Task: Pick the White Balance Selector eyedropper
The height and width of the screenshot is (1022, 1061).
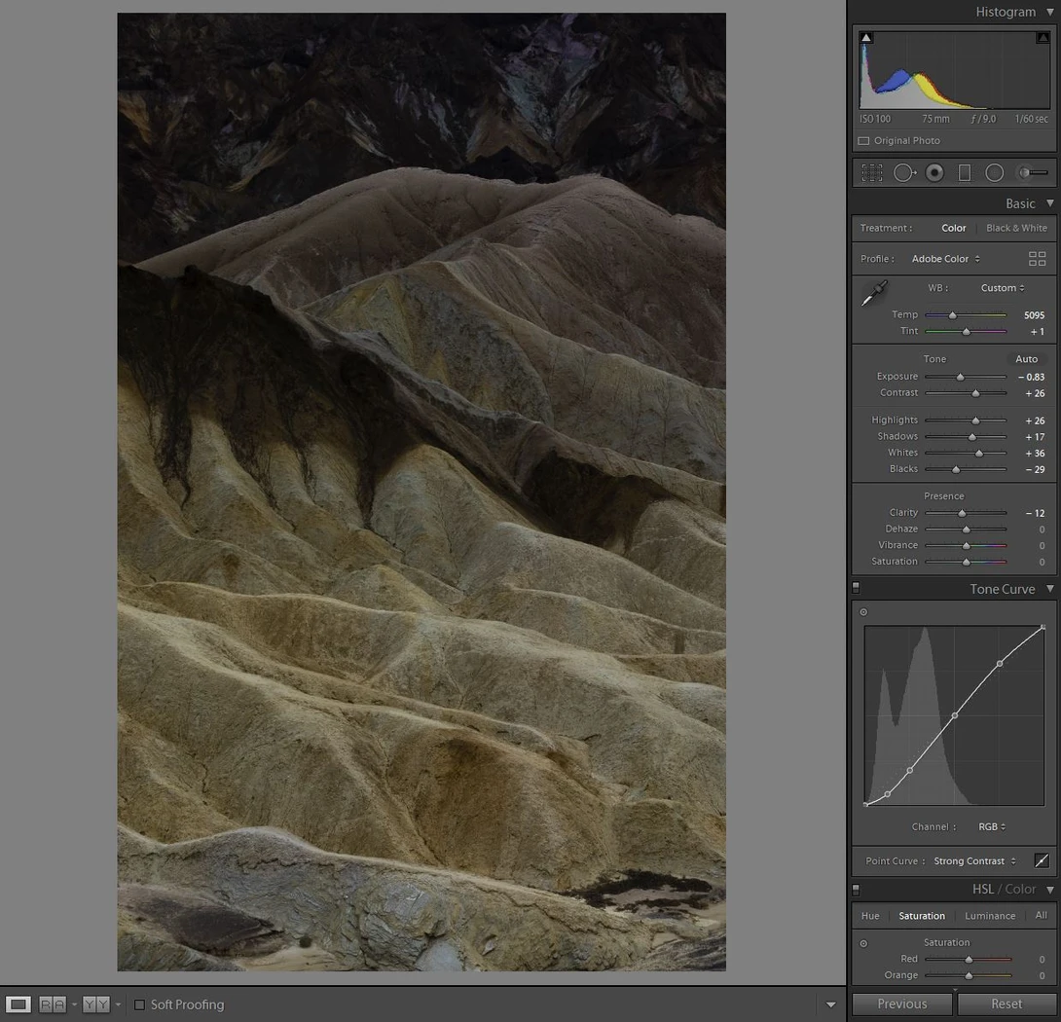Action: point(874,294)
